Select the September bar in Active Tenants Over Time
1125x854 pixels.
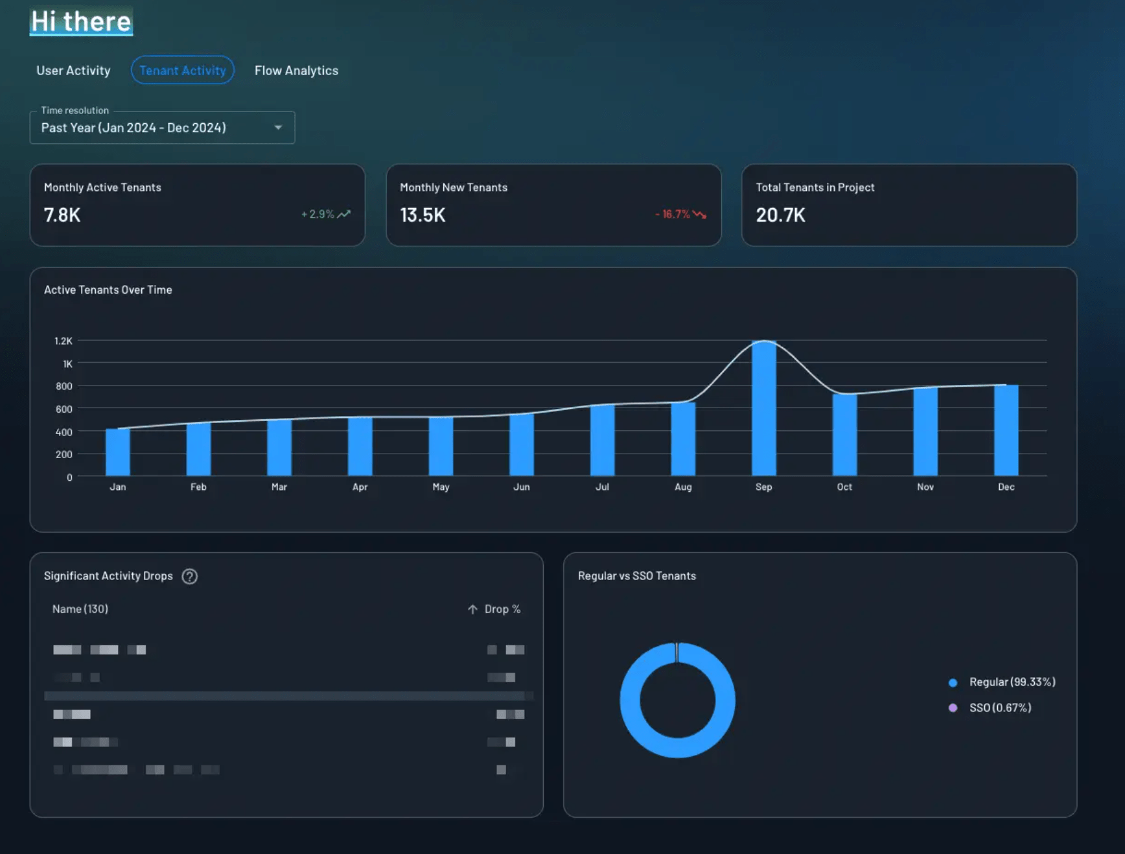pos(763,408)
